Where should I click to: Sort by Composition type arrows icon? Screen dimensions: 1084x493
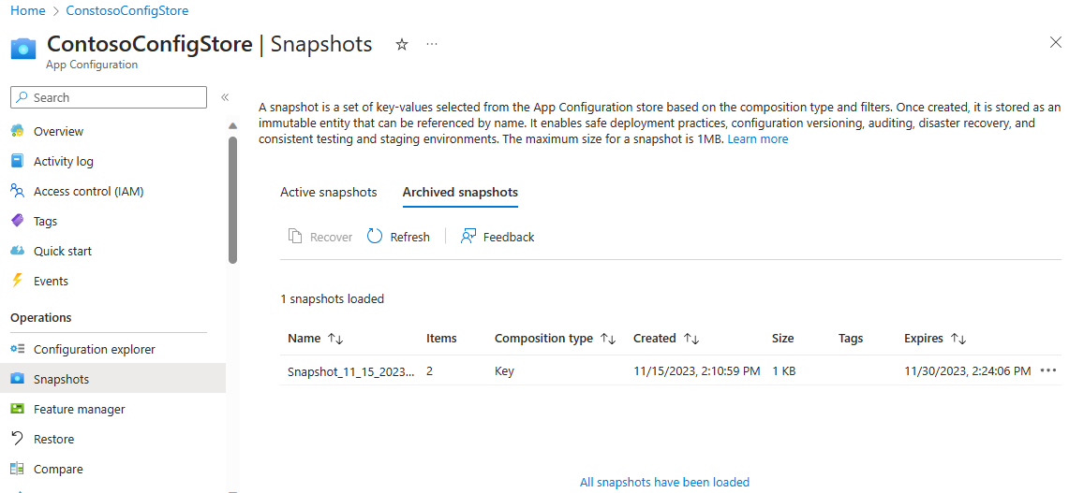[608, 339]
